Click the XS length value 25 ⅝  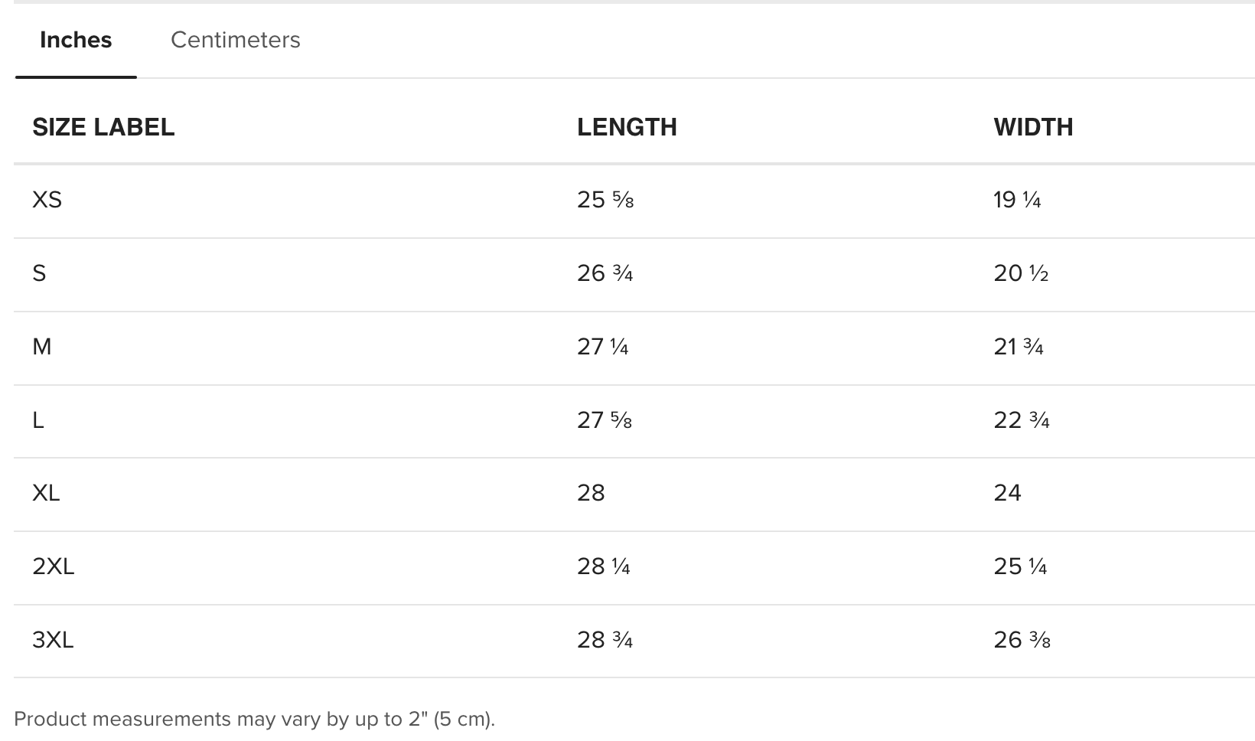pos(605,200)
